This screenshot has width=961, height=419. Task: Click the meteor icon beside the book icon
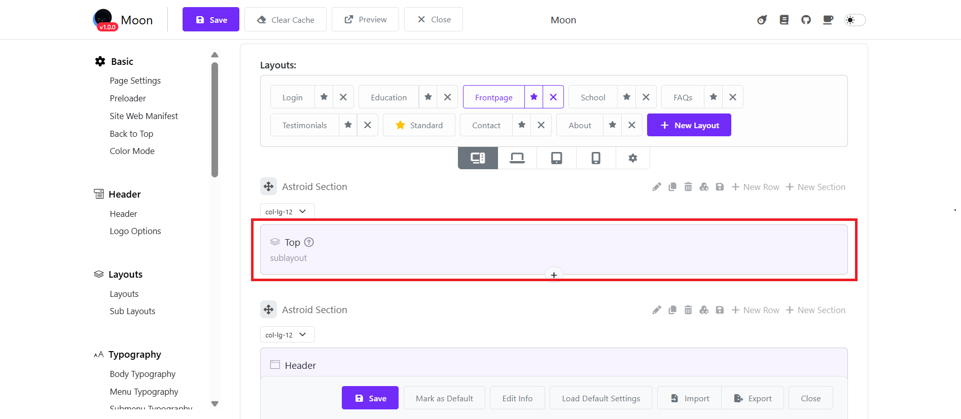762,20
